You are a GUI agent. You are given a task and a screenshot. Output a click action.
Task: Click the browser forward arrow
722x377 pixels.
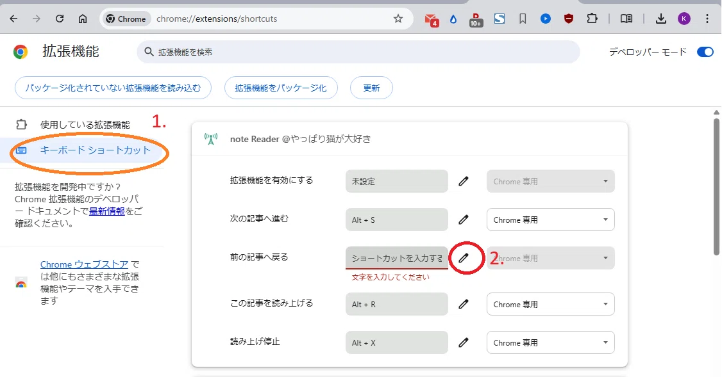[37, 19]
